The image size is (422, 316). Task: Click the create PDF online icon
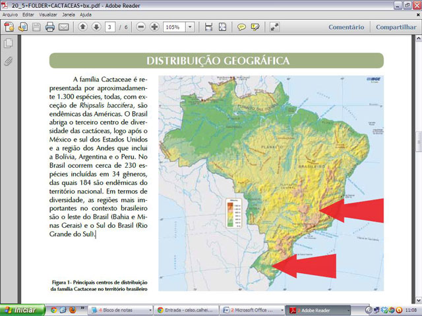tap(9, 27)
